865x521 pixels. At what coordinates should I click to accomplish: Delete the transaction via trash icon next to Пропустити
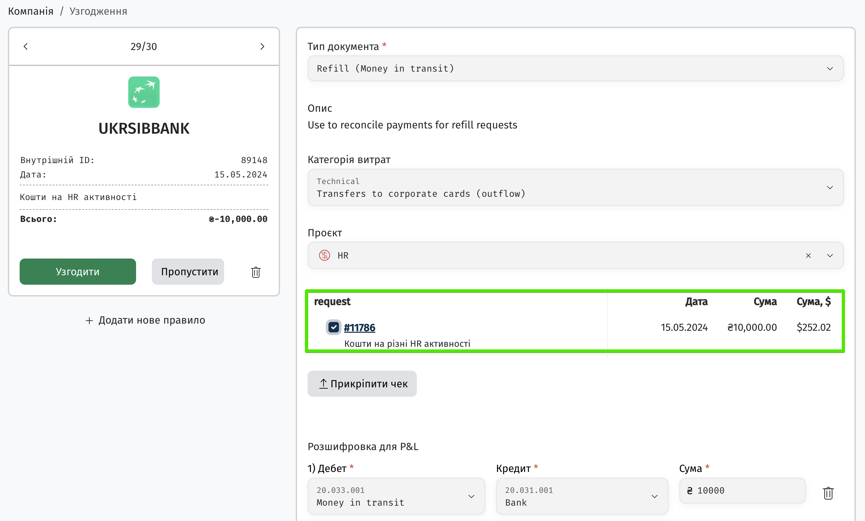256,272
